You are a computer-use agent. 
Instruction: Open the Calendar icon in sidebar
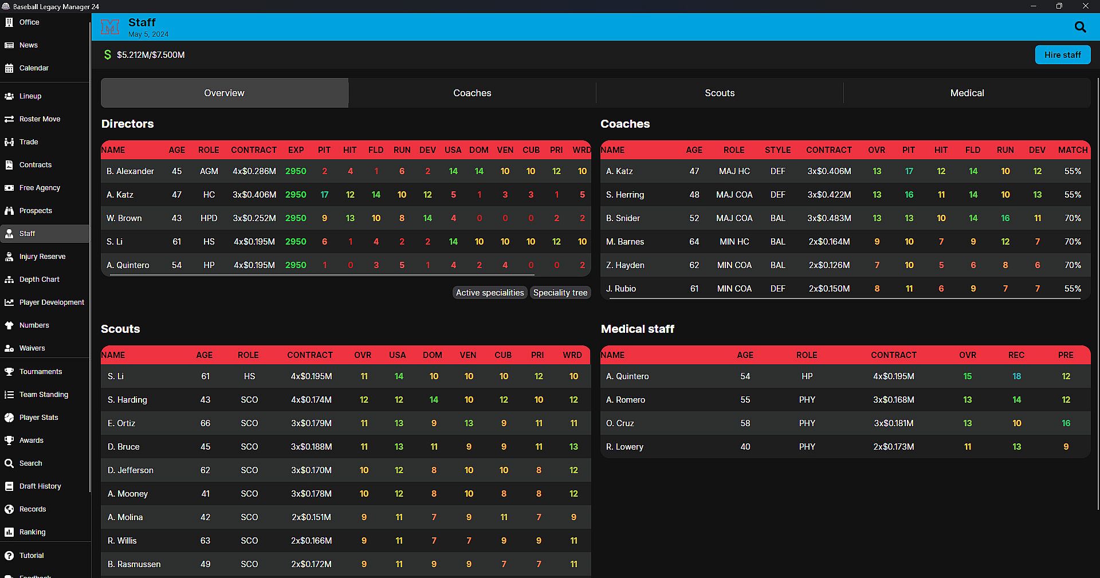click(9, 68)
